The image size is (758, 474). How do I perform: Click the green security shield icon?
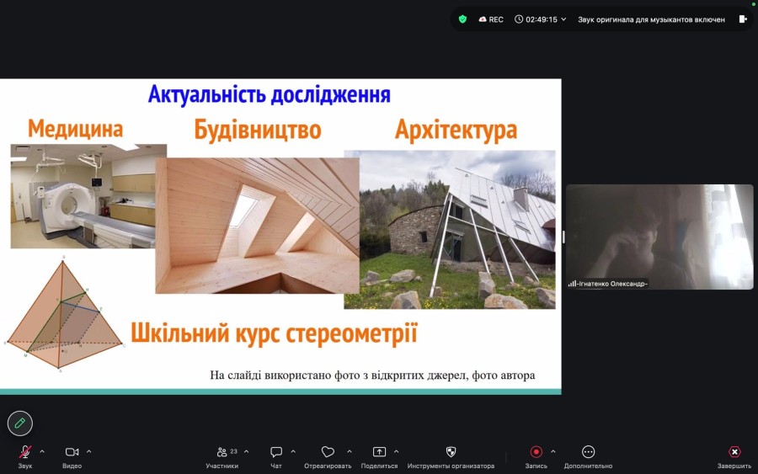462,19
